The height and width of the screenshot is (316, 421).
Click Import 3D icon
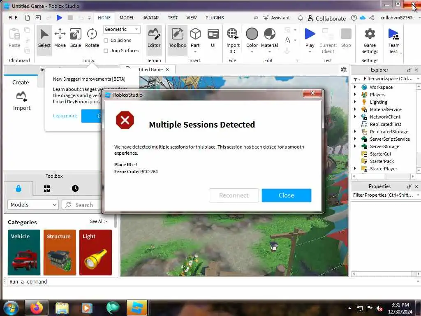point(232,34)
